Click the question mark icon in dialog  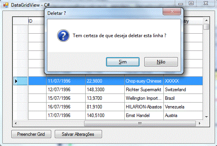pos(63,36)
